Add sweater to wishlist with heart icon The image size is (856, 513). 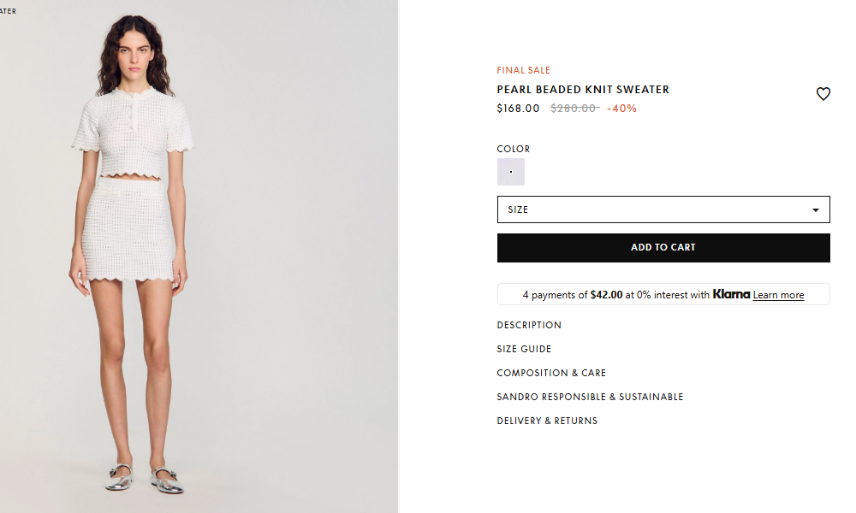tap(823, 94)
